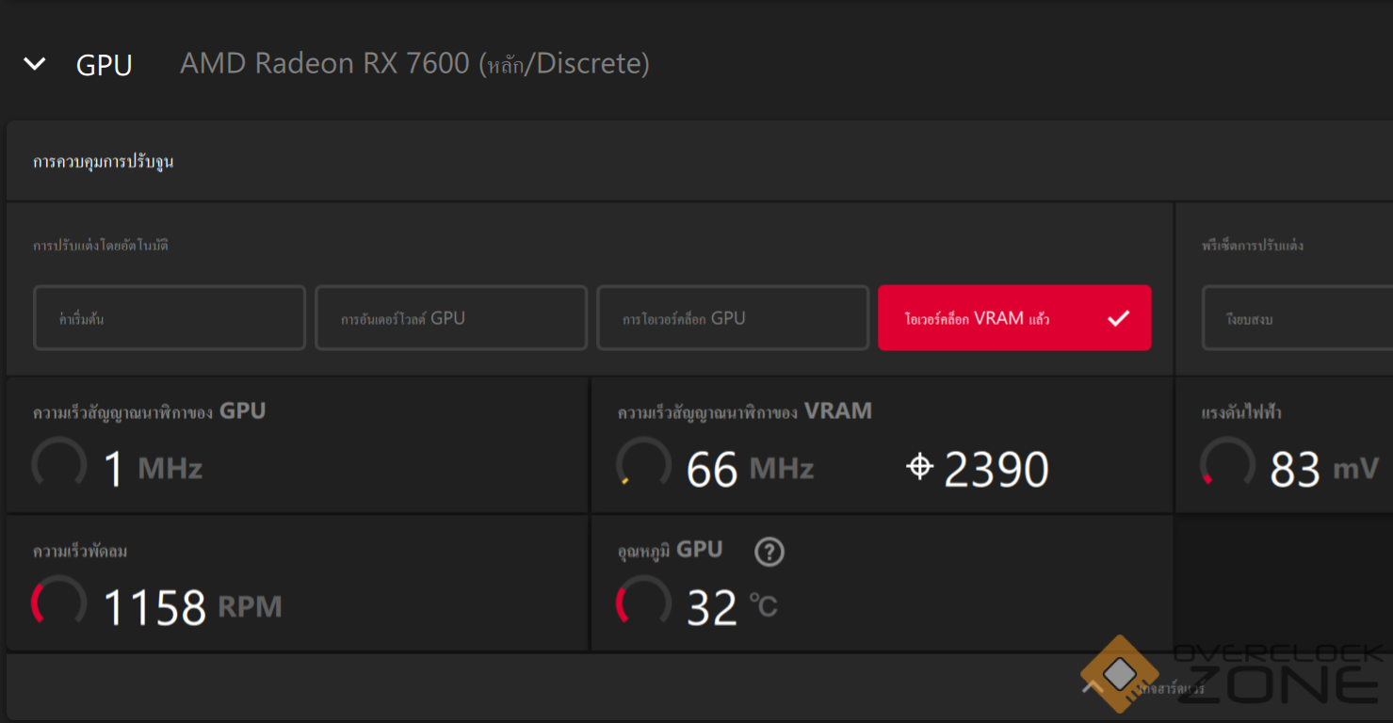The height and width of the screenshot is (723, 1393).
Task: Select the ค่าเริ่มต้น default tuning option
Action: click(x=170, y=318)
